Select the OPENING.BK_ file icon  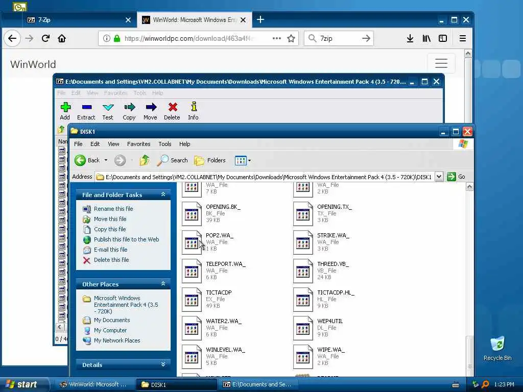[192, 214]
